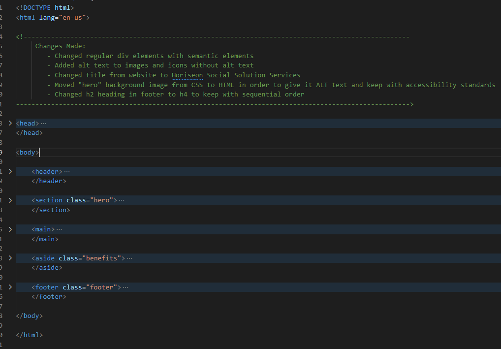This screenshot has height=349, width=501.
Task: Click the ellipsis after footer class footer
Action: point(125,287)
